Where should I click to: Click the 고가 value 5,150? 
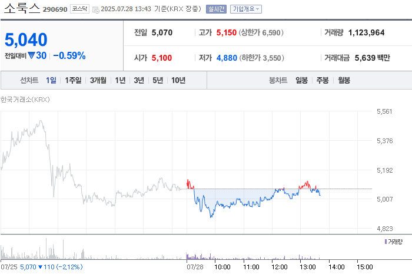coord(226,32)
